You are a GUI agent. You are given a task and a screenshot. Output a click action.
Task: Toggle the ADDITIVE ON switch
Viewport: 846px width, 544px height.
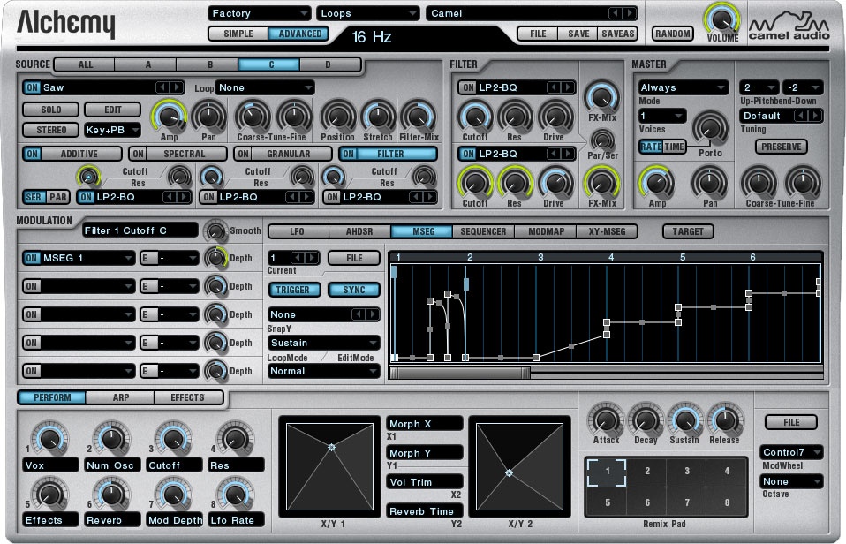pyautogui.click(x=32, y=154)
